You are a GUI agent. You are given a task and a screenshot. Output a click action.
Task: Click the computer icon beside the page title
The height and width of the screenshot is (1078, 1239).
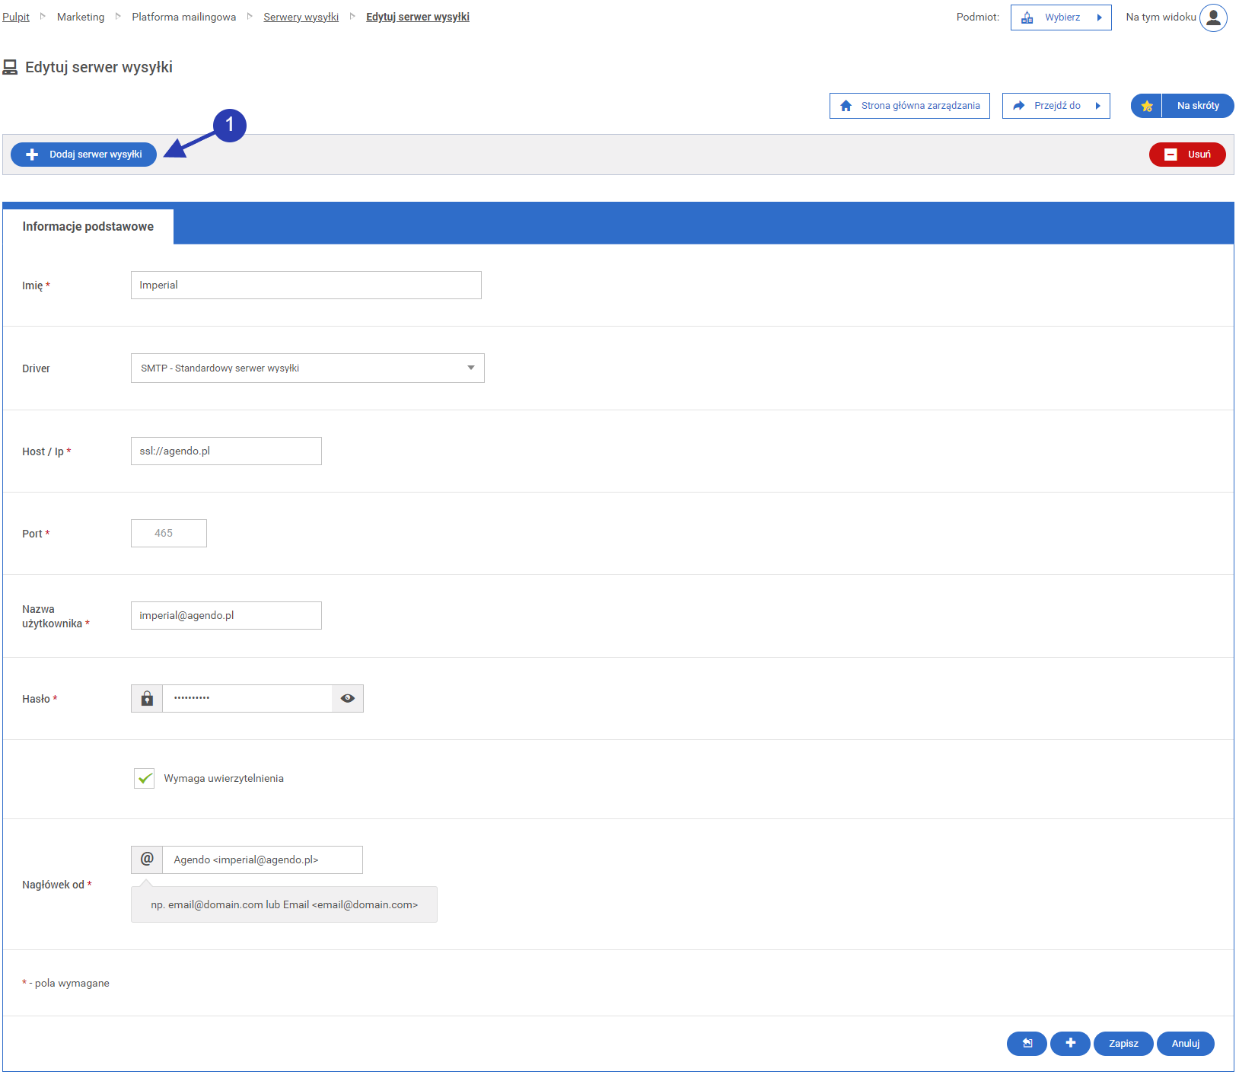pyautogui.click(x=10, y=68)
